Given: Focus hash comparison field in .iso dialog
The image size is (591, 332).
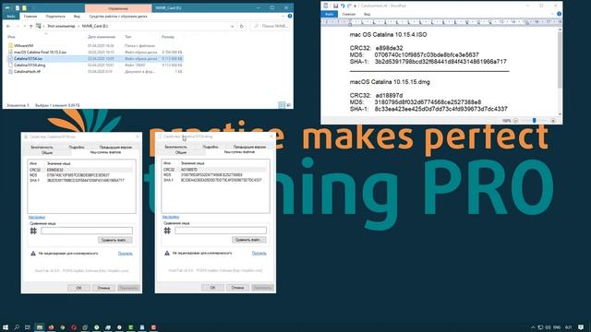Looking at the screenshot, I should click(x=87, y=231).
